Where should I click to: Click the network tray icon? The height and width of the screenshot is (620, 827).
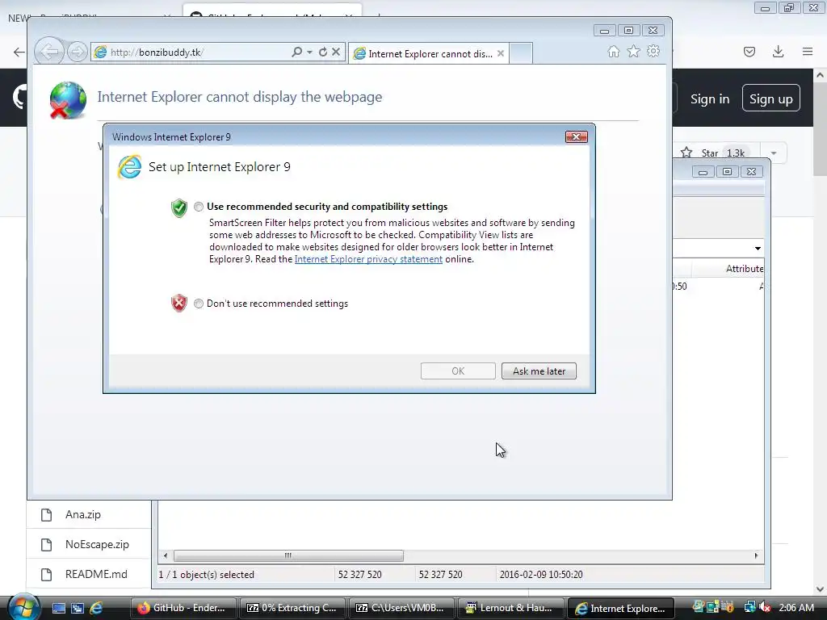[x=749, y=607]
